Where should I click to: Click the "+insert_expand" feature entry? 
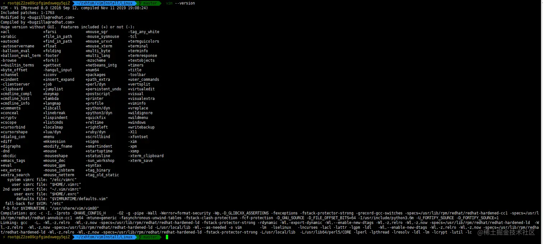pyautogui.click(x=59, y=80)
